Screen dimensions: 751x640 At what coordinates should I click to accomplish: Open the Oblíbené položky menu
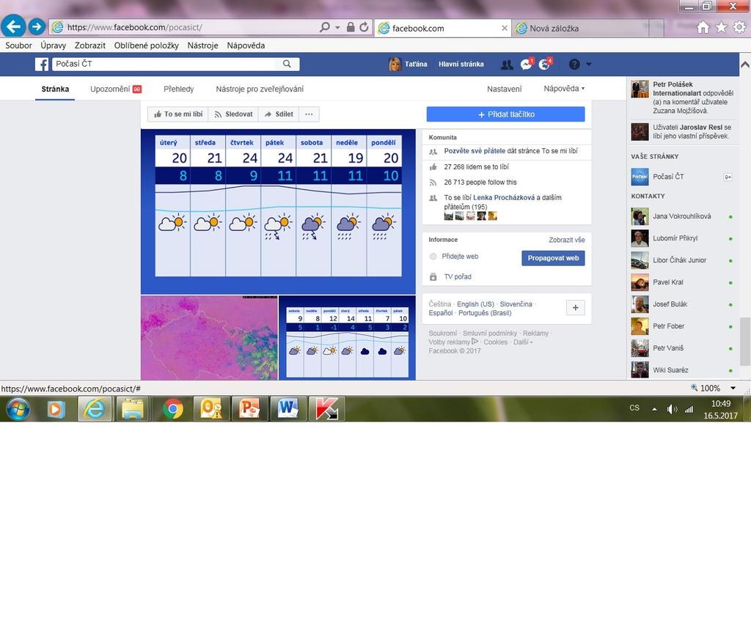(x=147, y=45)
